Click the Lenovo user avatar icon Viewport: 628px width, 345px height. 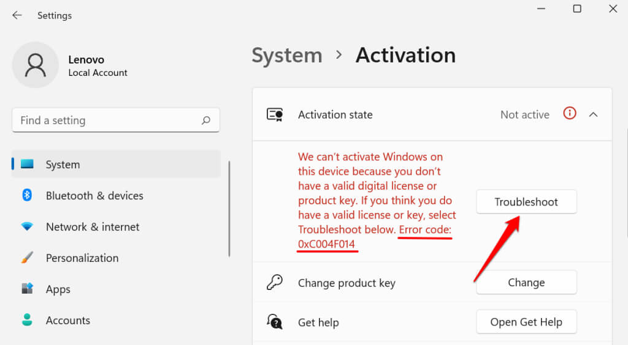pos(36,65)
